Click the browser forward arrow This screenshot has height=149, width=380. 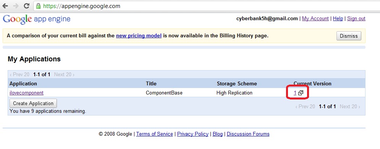(x=16, y=6)
